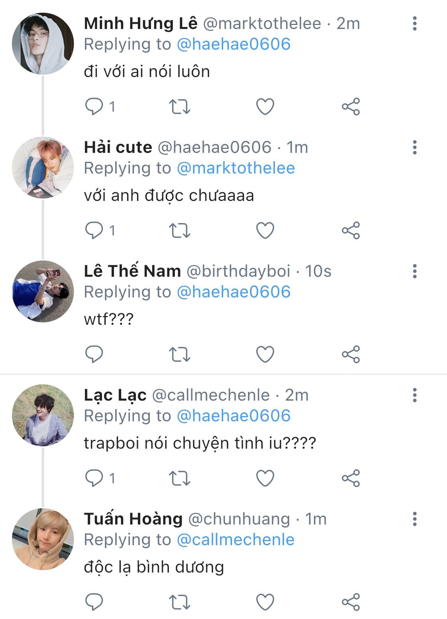The width and height of the screenshot is (447, 619).
Task: Like Tuấn Hoàng's tweet
Action: coord(265,602)
